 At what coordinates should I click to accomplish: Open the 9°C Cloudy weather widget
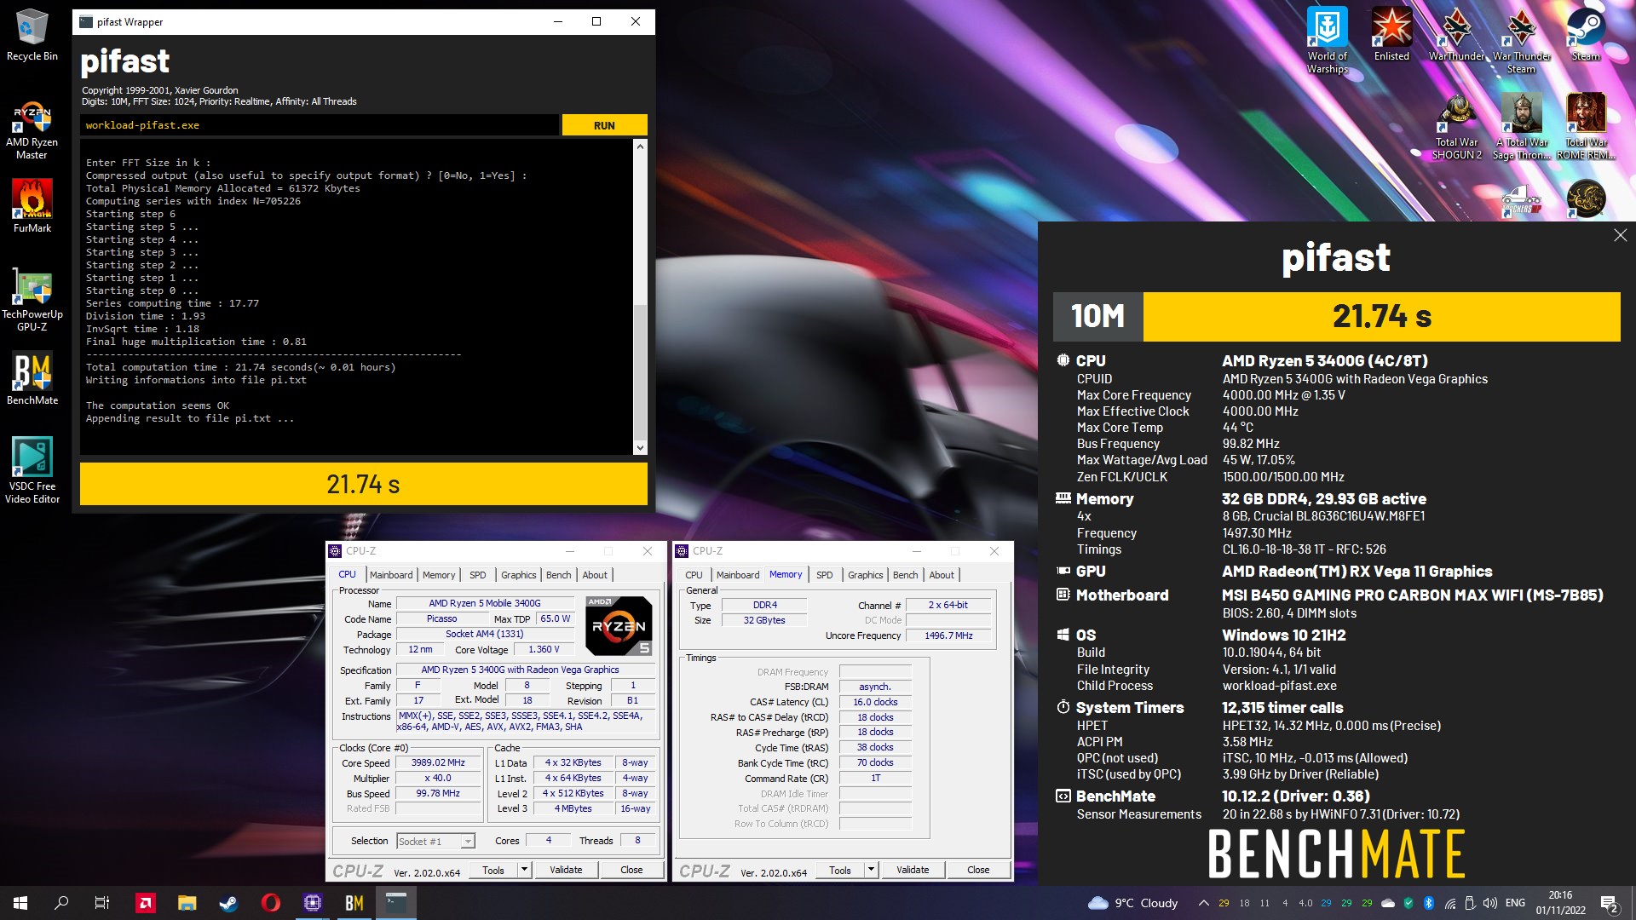pos(1133,903)
